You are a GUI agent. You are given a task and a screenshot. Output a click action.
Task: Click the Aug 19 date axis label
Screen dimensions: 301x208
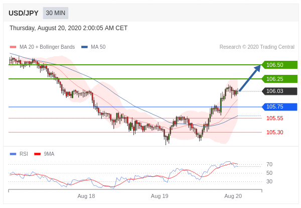(160, 196)
